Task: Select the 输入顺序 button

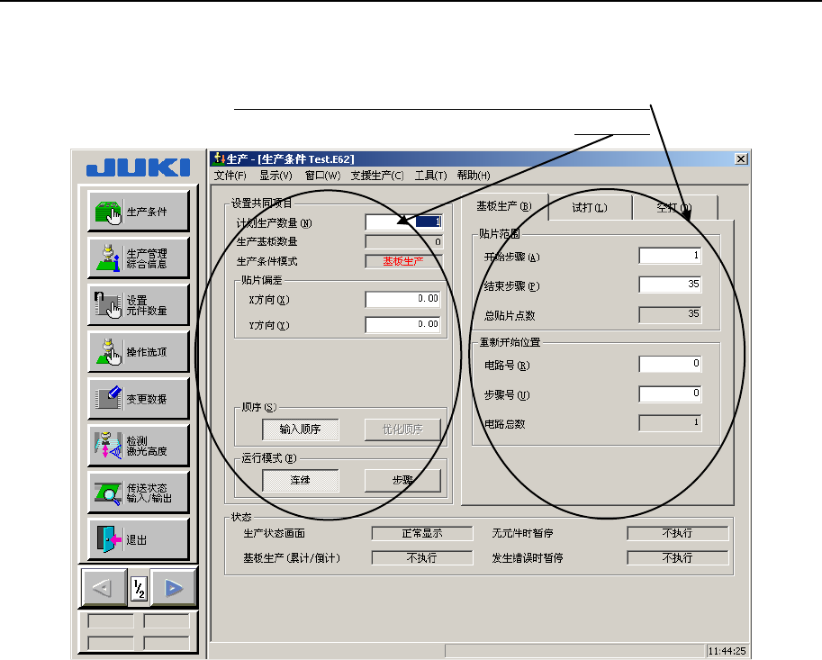Action: [x=301, y=429]
